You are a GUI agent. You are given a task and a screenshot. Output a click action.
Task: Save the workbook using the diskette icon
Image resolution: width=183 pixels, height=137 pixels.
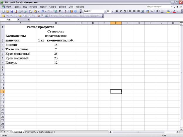(11, 11)
